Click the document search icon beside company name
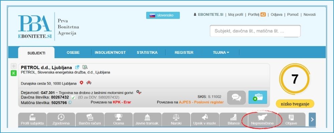The width and height of the screenshot is (334, 133). tap(85, 67)
